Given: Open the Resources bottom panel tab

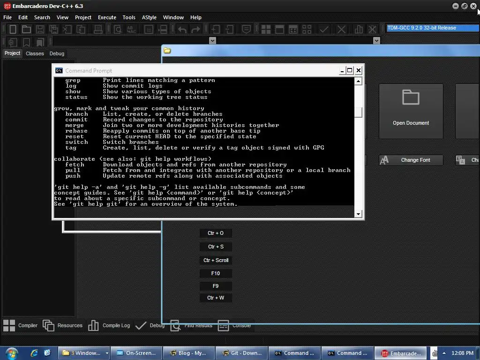Looking at the screenshot, I should tap(63, 325).
